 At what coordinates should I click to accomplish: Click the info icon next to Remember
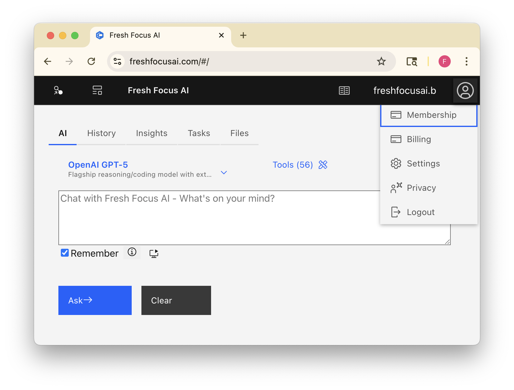[132, 252]
